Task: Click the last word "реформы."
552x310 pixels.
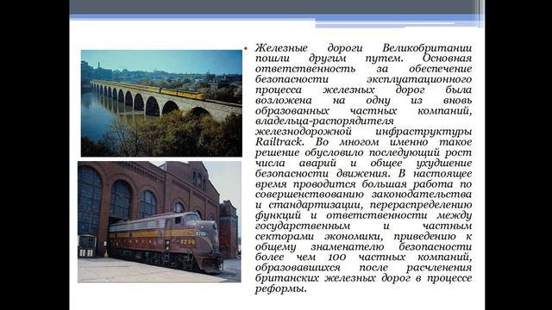Action: point(281,289)
